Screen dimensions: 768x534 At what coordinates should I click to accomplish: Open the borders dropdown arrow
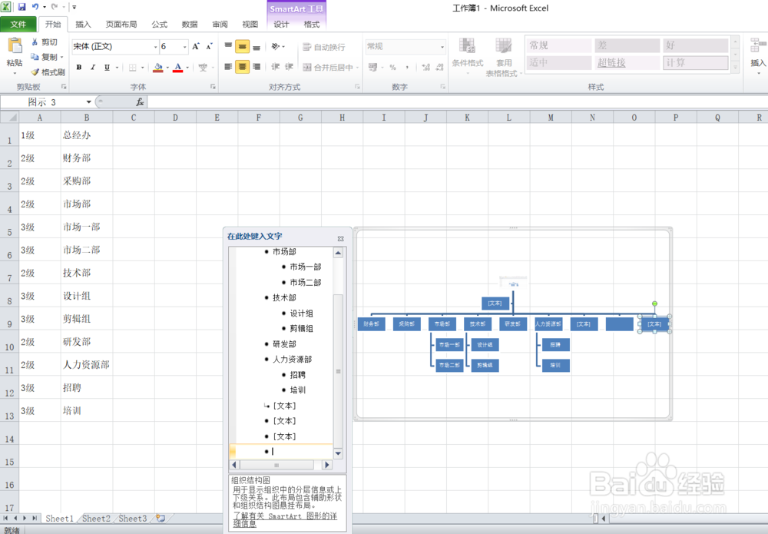pyautogui.click(x=143, y=68)
